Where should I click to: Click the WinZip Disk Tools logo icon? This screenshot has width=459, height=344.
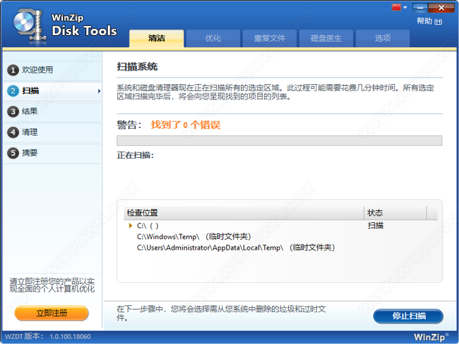[29, 26]
